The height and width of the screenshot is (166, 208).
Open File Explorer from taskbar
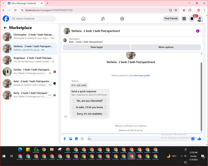[52, 149]
